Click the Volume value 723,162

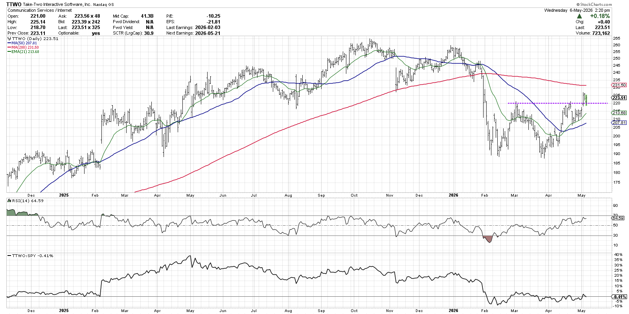601,33
